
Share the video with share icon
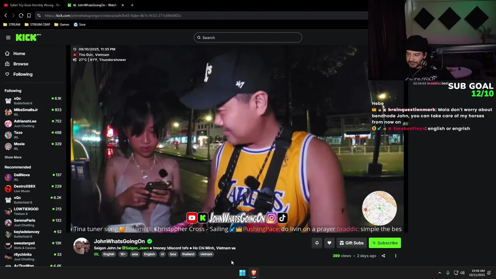tap(383, 256)
